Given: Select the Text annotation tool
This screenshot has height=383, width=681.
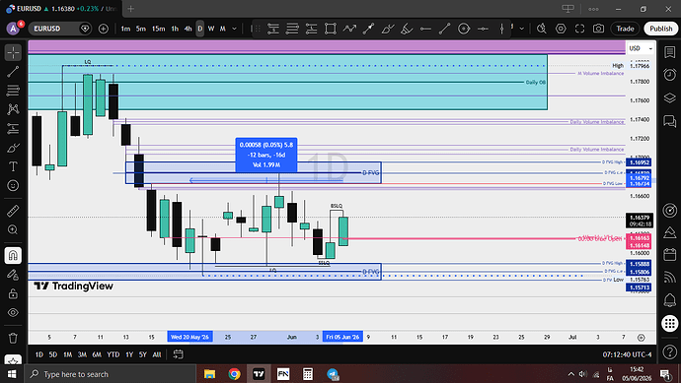Looking at the screenshot, I should [x=13, y=166].
